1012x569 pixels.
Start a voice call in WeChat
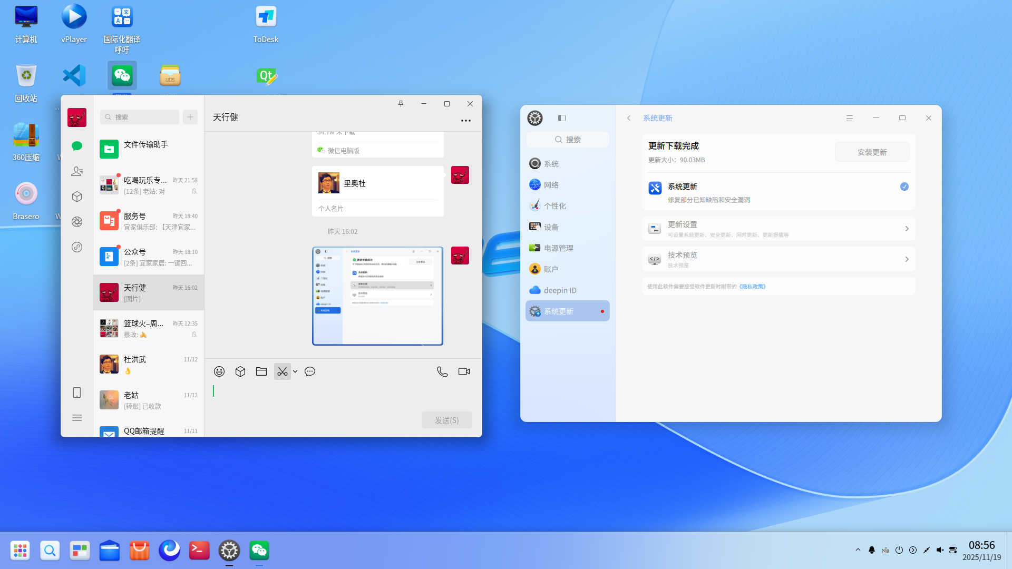[x=442, y=371]
